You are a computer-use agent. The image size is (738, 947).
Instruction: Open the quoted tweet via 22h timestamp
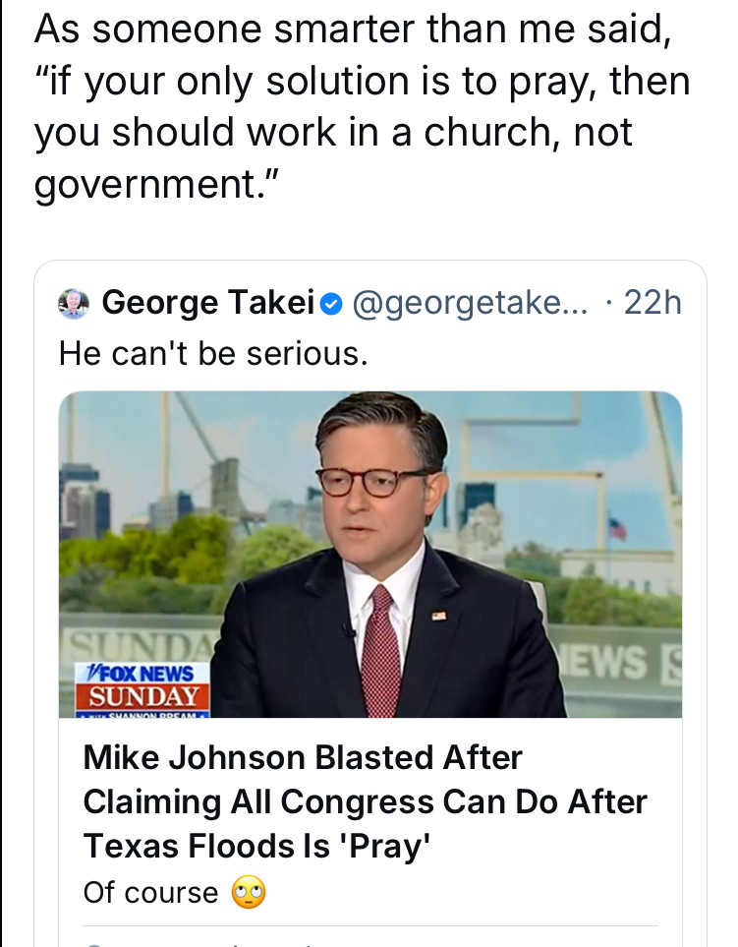pyautogui.click(x=653, y=304)
